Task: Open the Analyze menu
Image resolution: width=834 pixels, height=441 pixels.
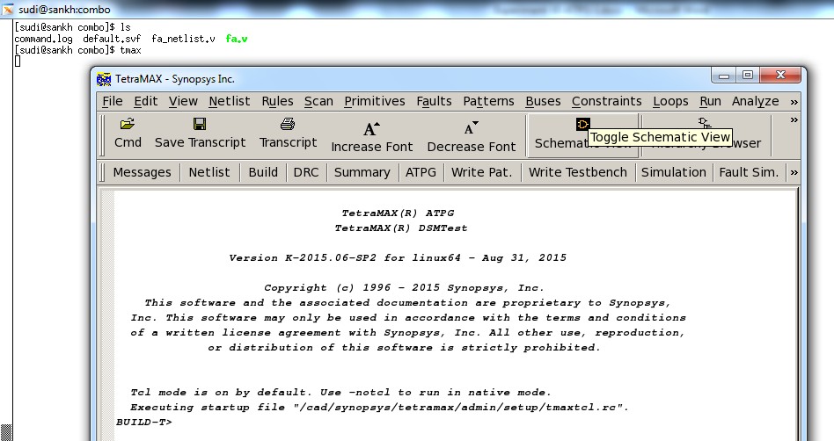Action: pos(756,101)
